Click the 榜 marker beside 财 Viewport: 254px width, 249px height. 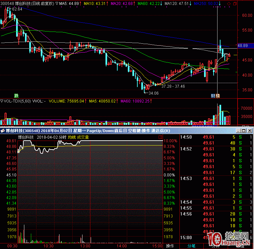pos(218,96)
